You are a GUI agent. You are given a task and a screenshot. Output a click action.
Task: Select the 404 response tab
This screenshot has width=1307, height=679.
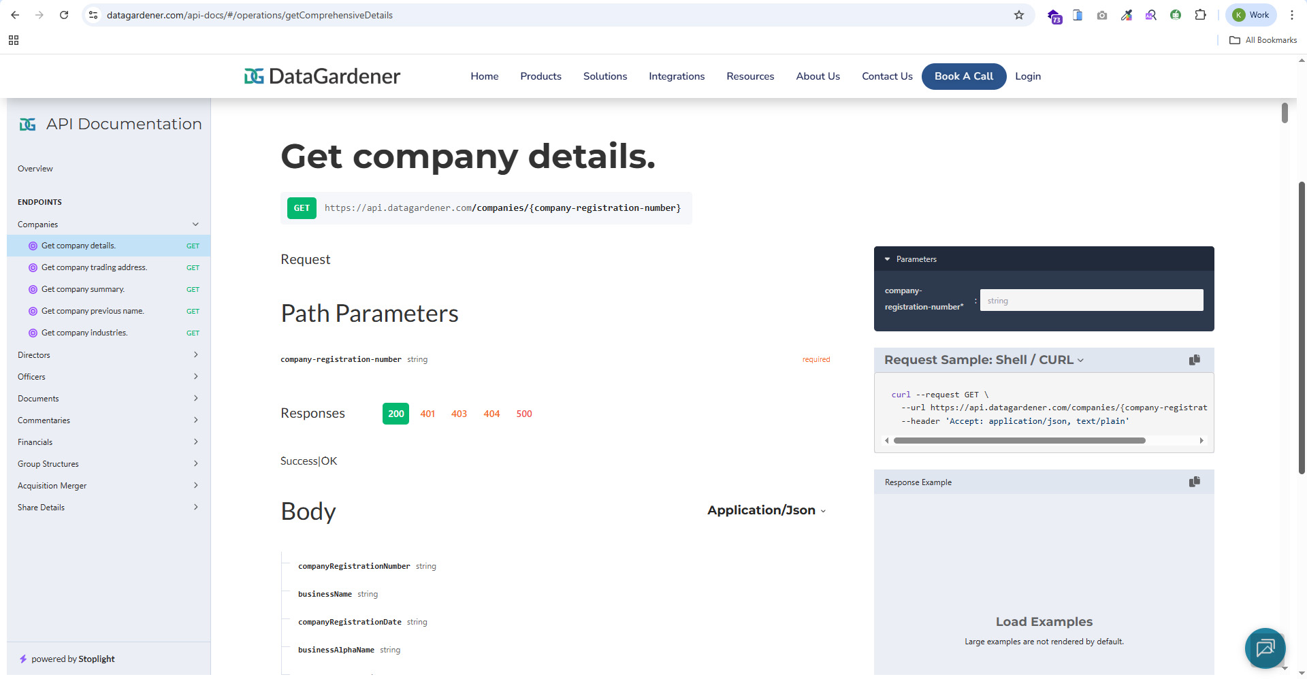coord(491,414)
